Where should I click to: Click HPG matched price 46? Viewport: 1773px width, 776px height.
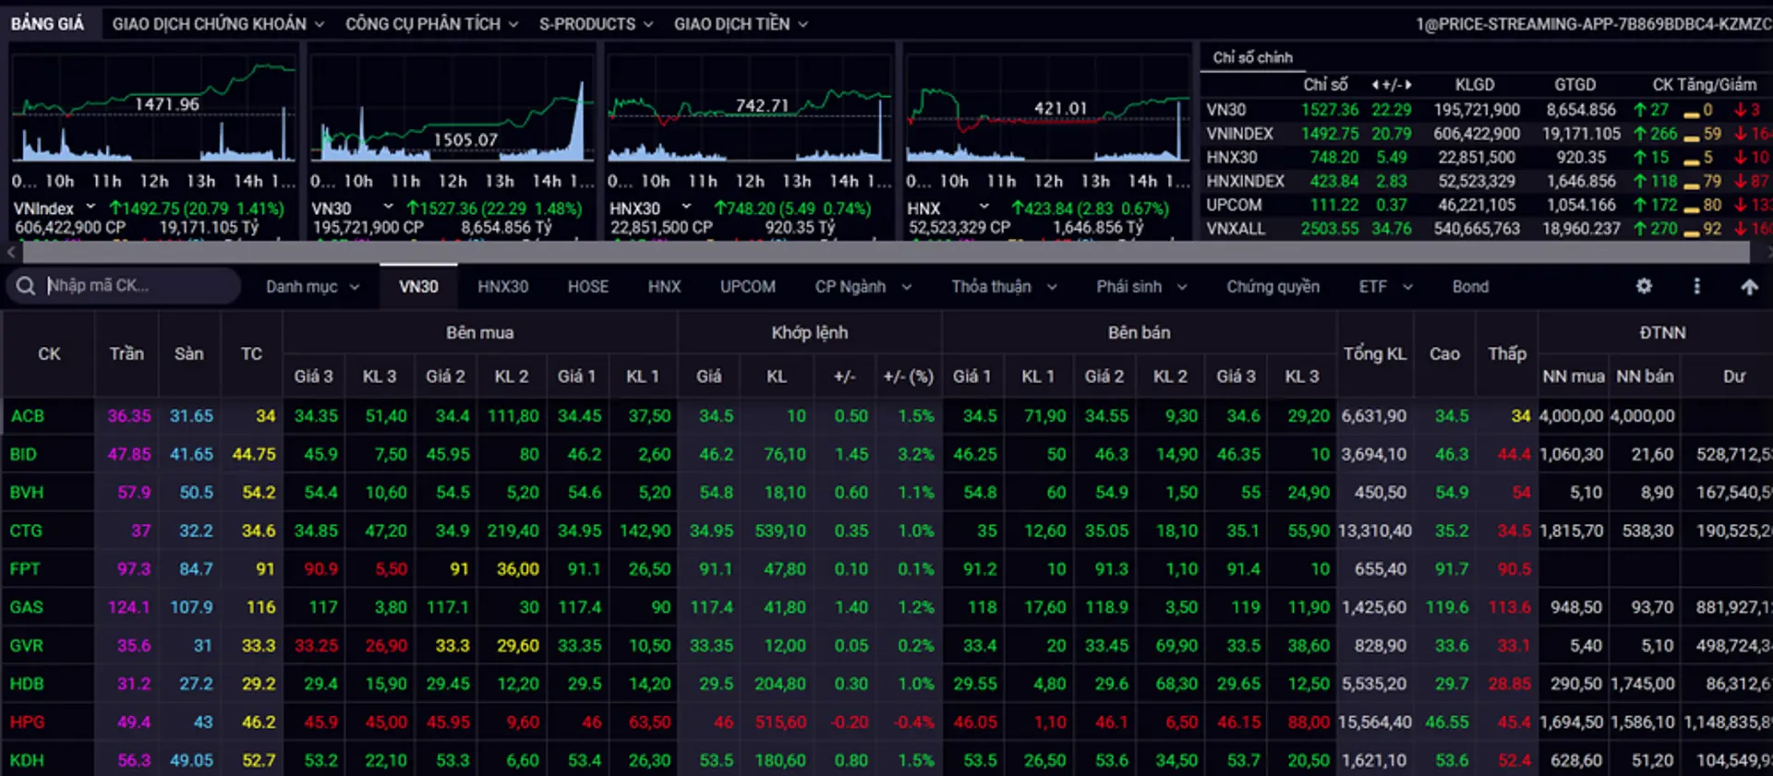click(724, 722)
